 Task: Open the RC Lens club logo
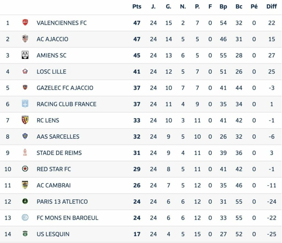[x=25, y=120]
